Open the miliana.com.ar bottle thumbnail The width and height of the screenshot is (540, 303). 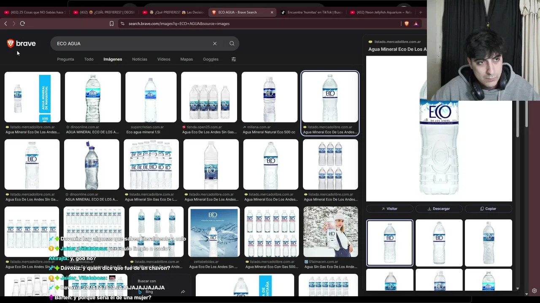pos(269,97)
